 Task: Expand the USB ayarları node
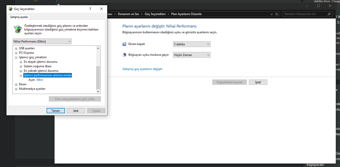(x=16, y=48)
